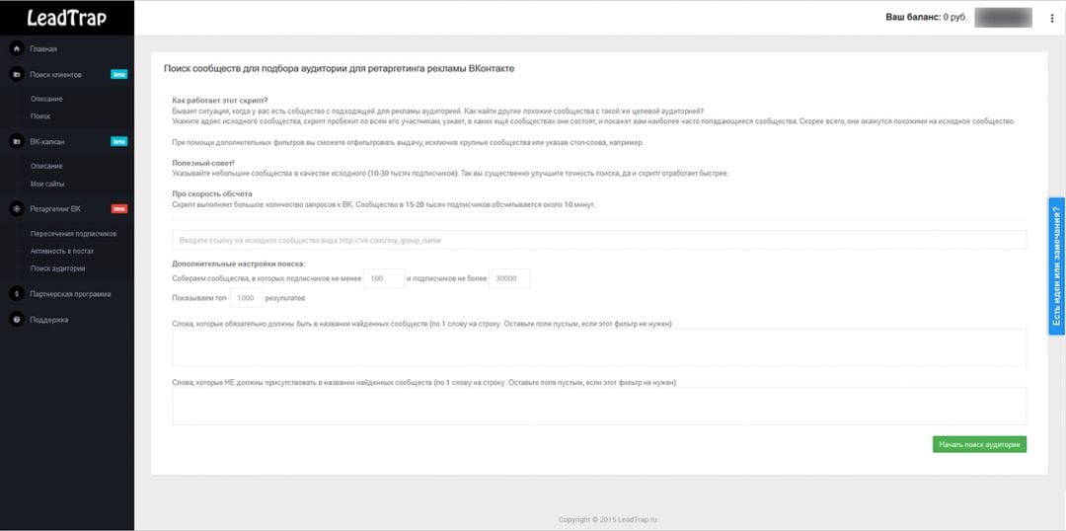Click the maximum subscribers field showing 30000
Viewport: 1066px width, 531px height.
(508, 278)
